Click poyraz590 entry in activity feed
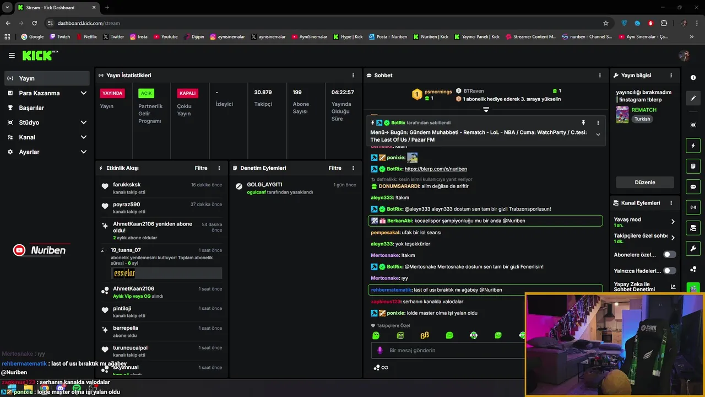705x397 pixels. click(162, 208)
